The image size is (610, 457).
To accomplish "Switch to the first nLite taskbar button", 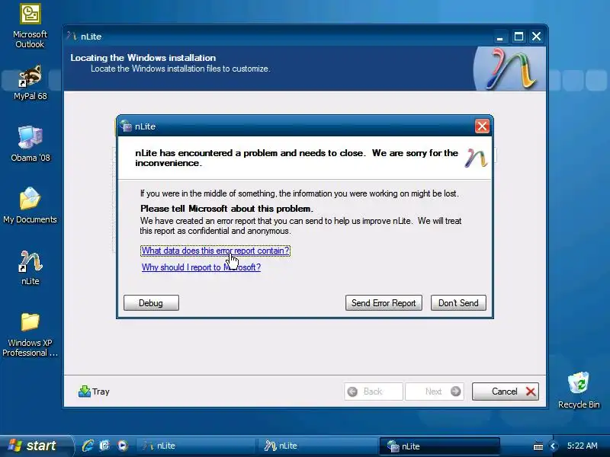I will pos(197,446).
